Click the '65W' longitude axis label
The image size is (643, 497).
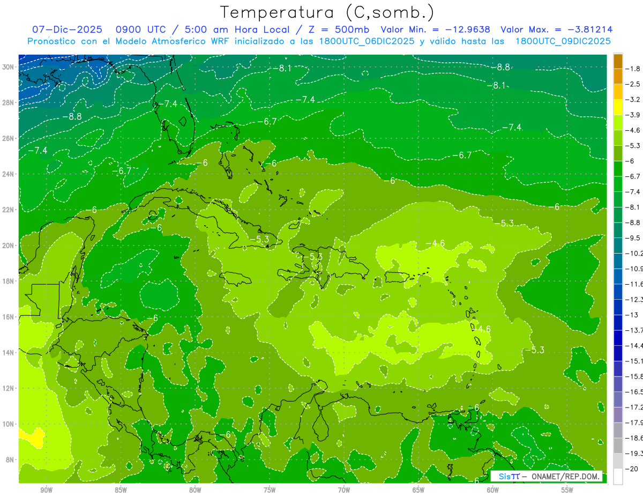[418, 491]
